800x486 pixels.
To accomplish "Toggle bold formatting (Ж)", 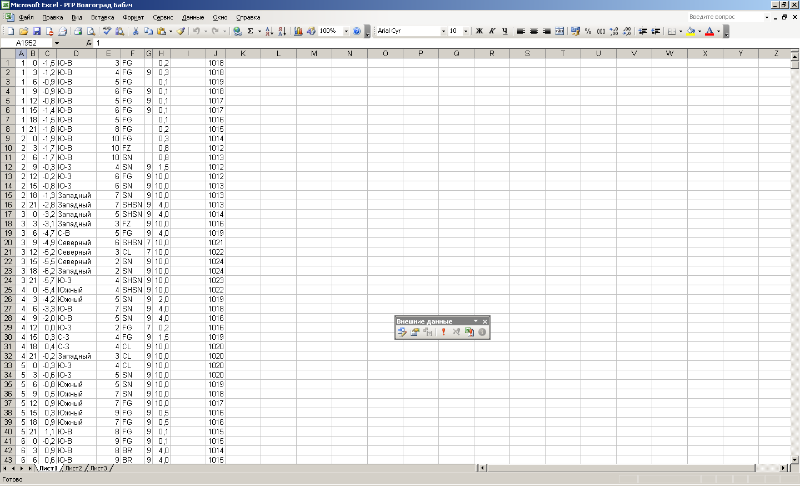I will (479, 31).
